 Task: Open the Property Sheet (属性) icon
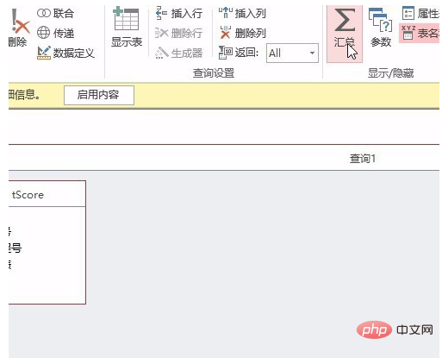point(408,13)
